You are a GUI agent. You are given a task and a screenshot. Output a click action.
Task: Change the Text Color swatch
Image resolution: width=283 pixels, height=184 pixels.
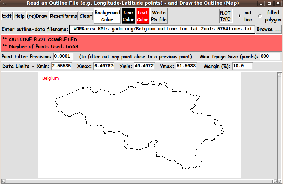point(143,16)
